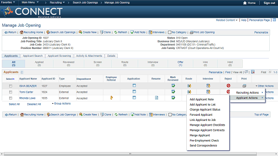View Rhonda Lowe's resume document
The height and width of the screenshot is (156, 278).
[x=156, y=97]
